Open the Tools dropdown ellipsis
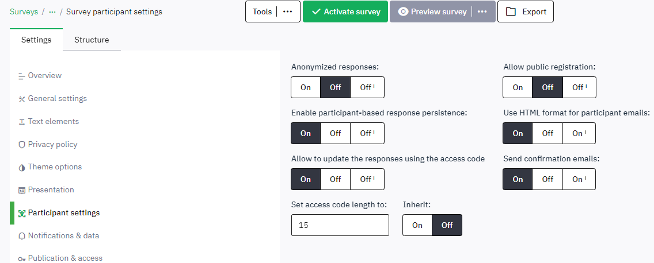 (x=288, y=11)
